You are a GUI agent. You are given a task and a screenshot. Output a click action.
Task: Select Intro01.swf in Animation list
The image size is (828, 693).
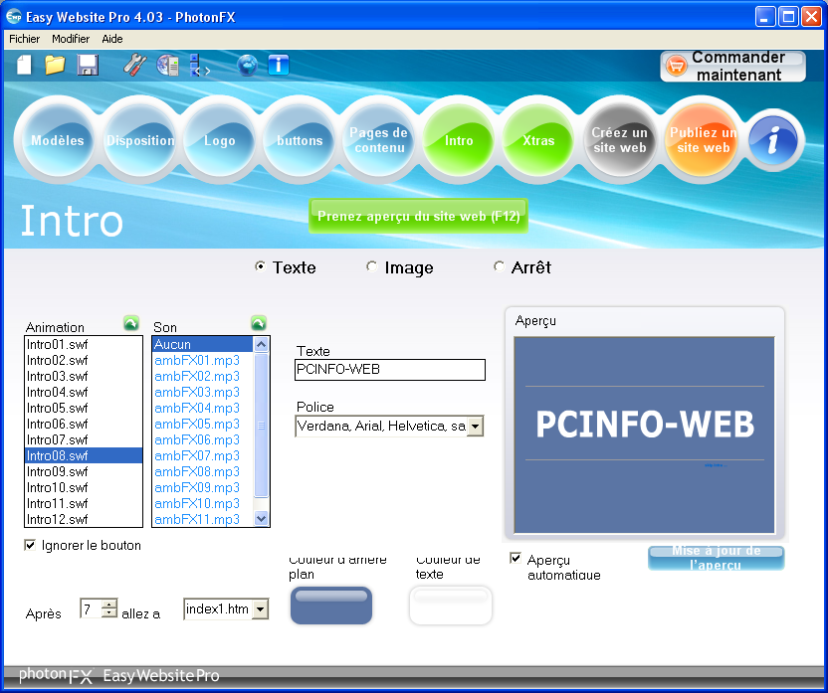pyautogui.click(x=84, y=344)
